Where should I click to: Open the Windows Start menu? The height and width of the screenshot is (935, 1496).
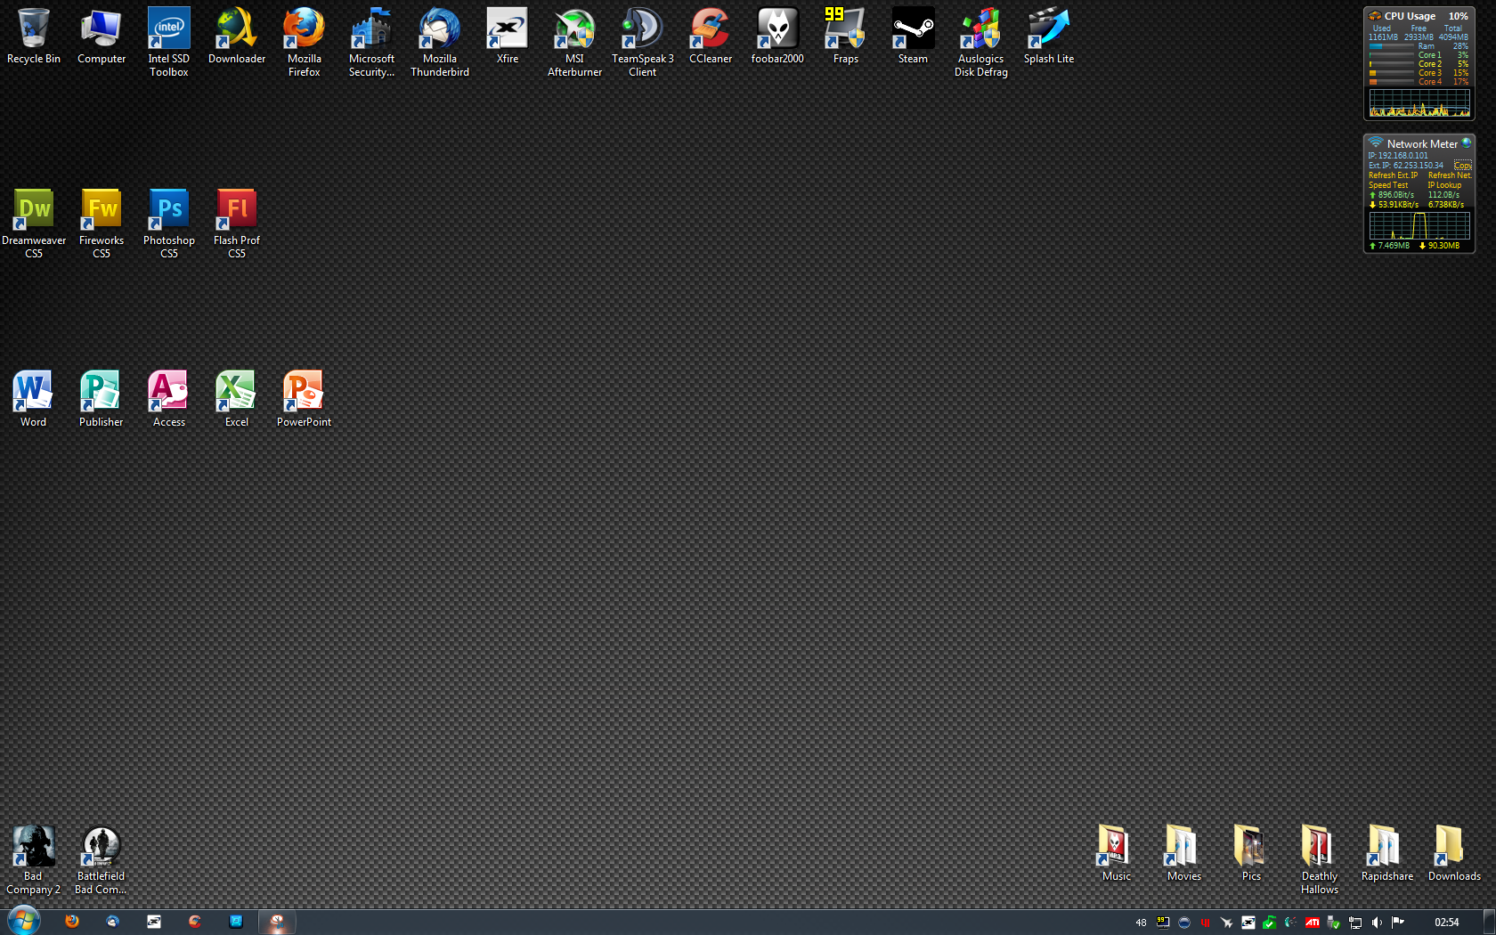(x=23, y=921)
